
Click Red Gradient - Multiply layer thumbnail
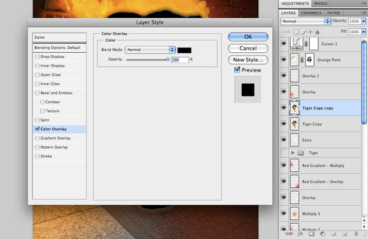point(294,165)
